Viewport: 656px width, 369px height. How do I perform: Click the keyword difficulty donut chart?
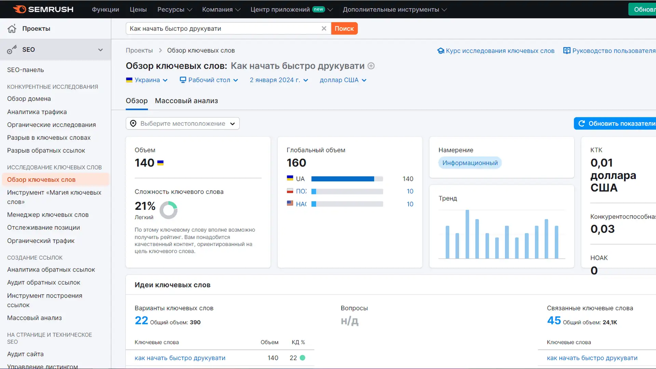[x=168, y=210]
